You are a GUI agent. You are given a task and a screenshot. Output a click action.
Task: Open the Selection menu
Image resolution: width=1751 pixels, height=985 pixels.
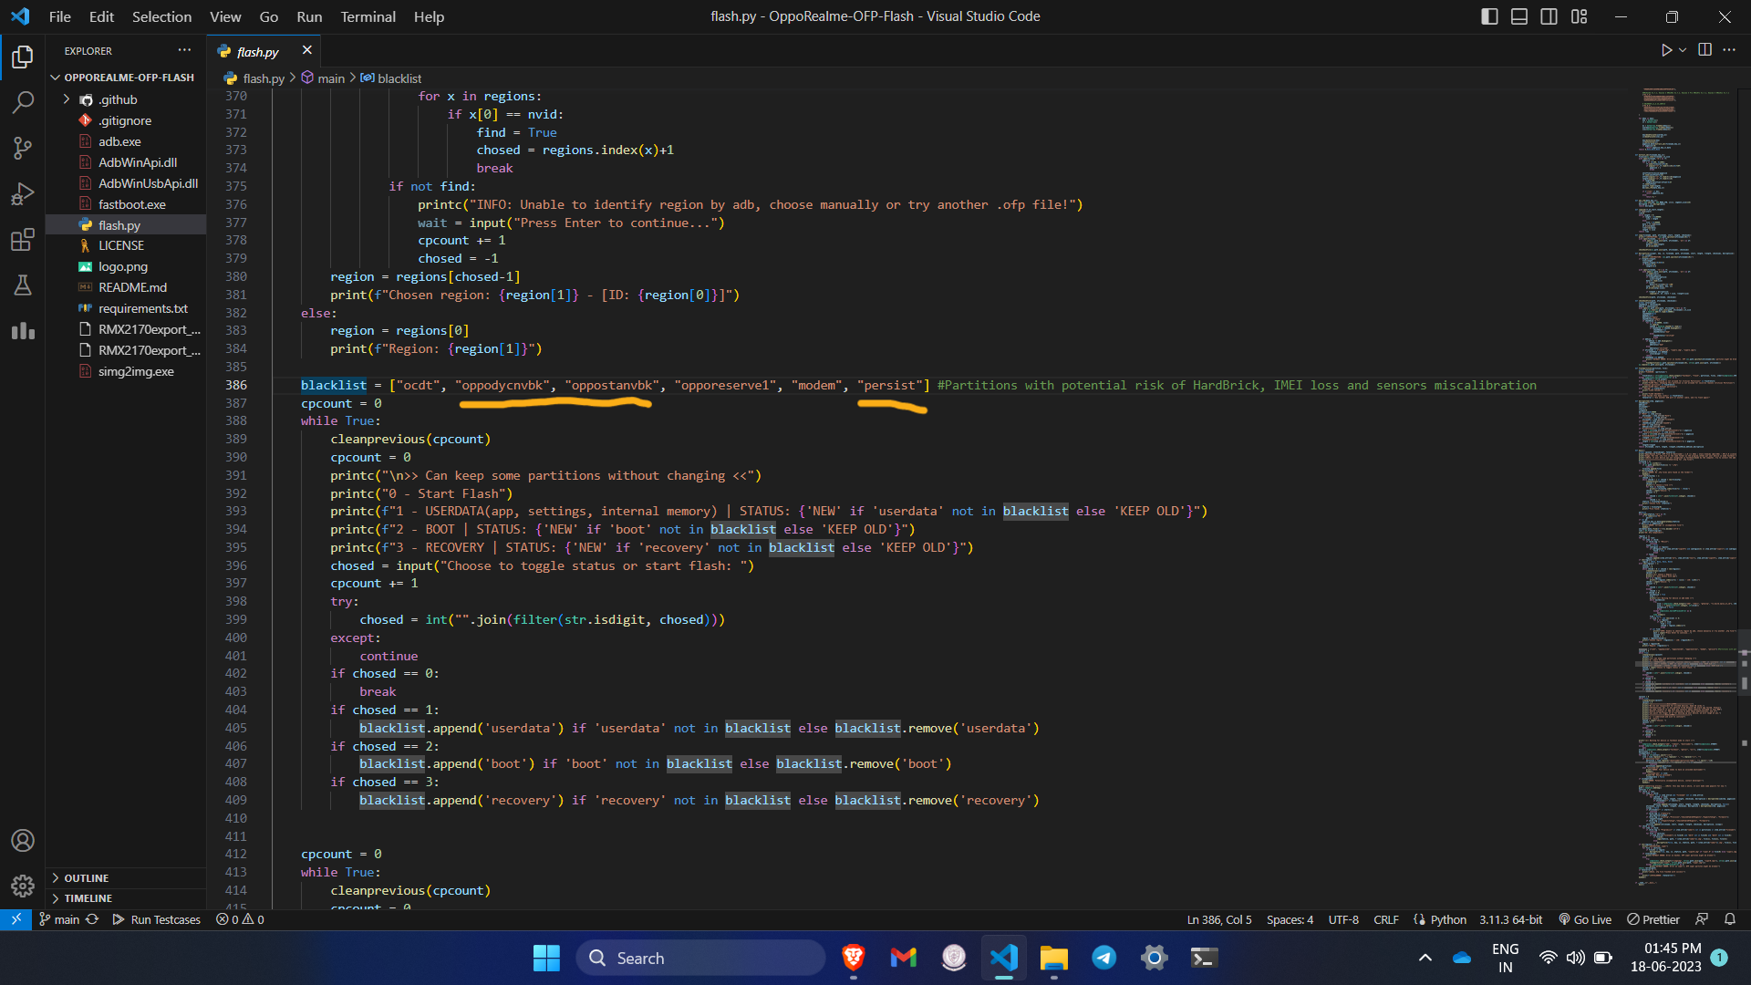coord(161,16)
